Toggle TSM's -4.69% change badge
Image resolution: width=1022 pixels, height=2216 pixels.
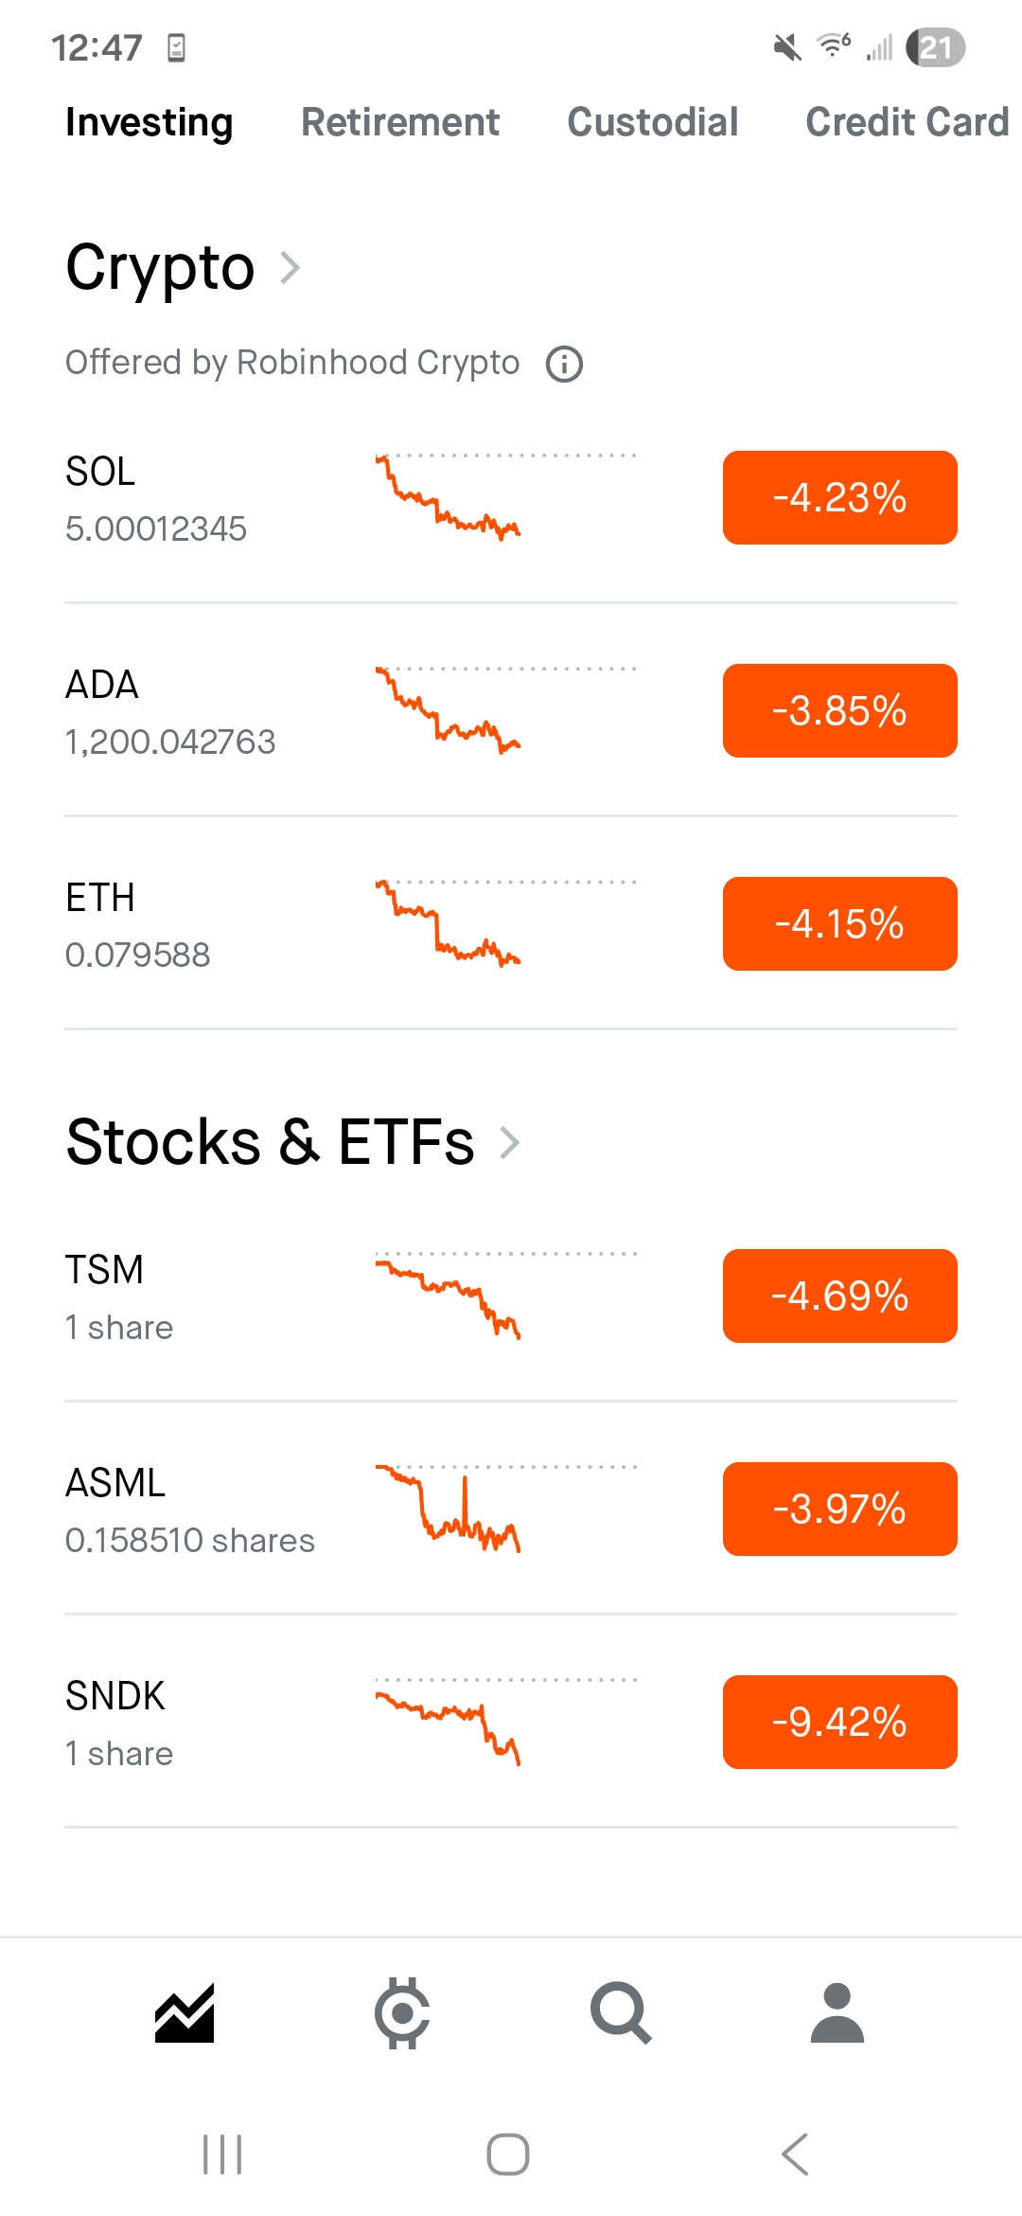click(x=839, y=1296)
